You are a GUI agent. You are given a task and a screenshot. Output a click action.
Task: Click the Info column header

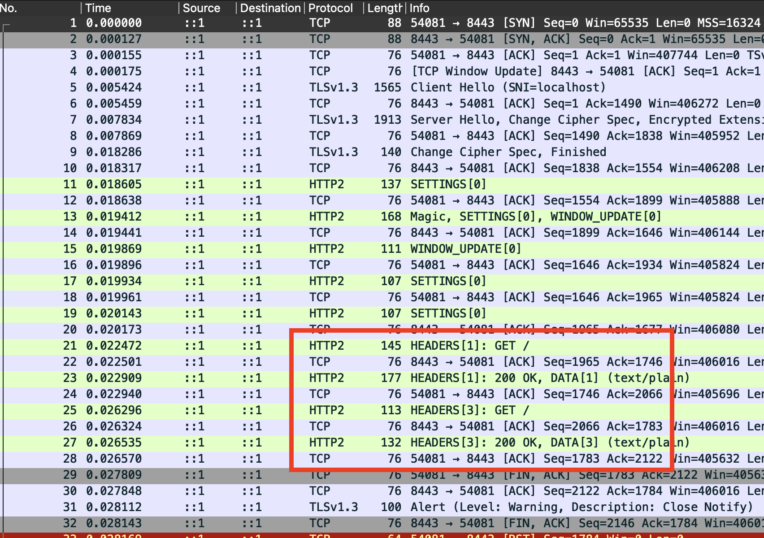(x=585, y=8)
